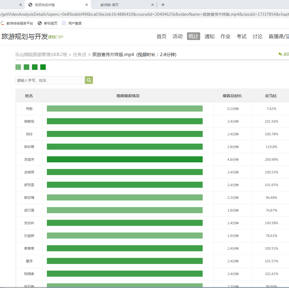Open the 作业 navigation item

225,36
